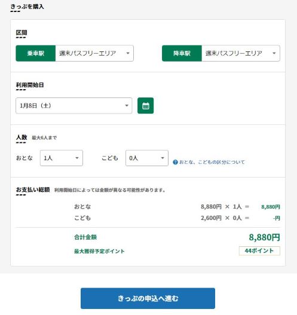Image resolution: width=297 pixels, height=315 pixels.
Task: Click the 利用開始日 section heading
Action: coord(30,85)
